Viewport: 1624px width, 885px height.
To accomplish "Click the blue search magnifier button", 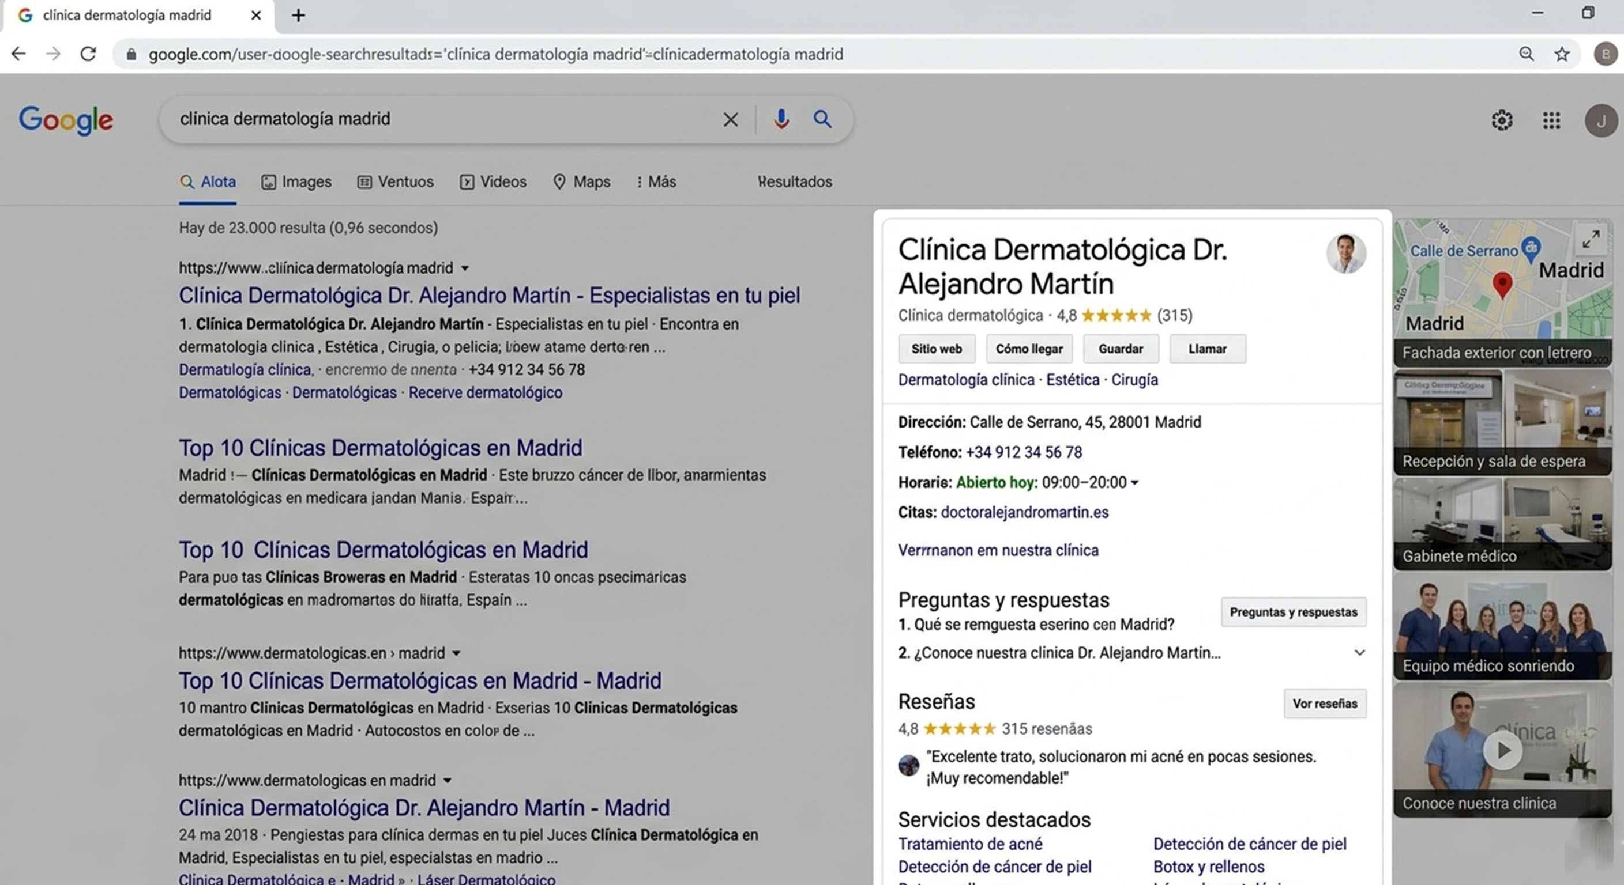I will (822, 119).
